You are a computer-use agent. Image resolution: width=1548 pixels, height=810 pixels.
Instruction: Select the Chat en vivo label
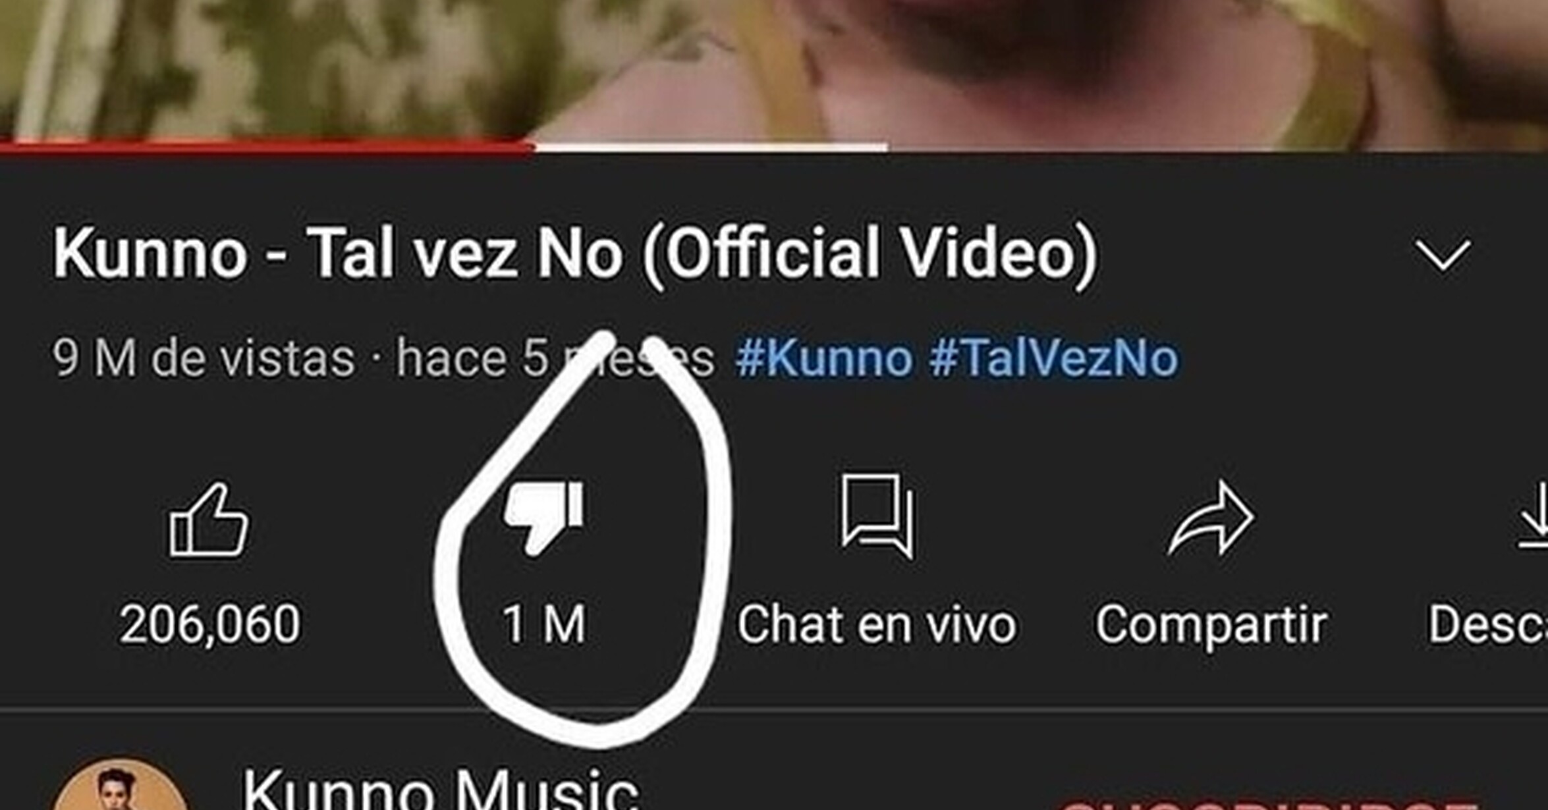877,624
